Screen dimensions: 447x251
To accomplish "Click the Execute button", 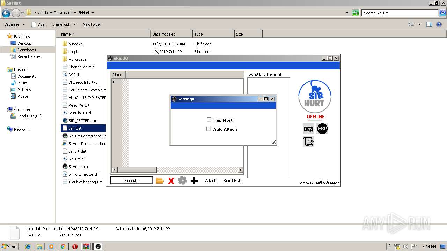I will (132, 181).
